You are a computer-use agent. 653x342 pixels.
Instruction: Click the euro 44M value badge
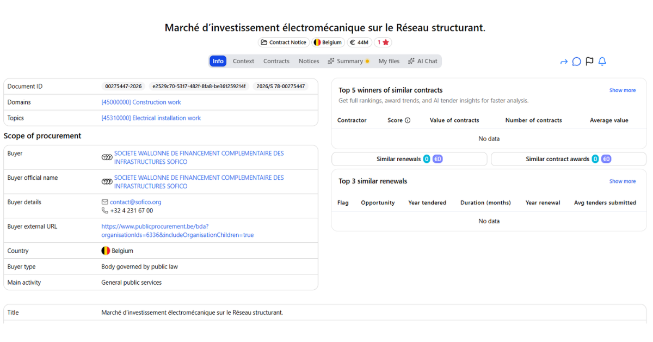pos(359,42)
